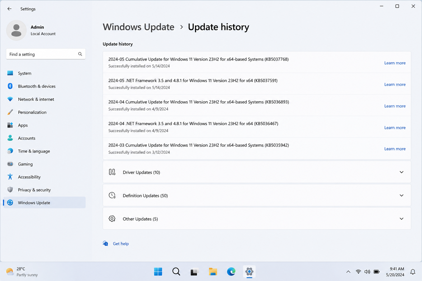This screenshot has height=281, width=422.
Task: Open the Windows Start button on taskbar
Action: [158, 272]
